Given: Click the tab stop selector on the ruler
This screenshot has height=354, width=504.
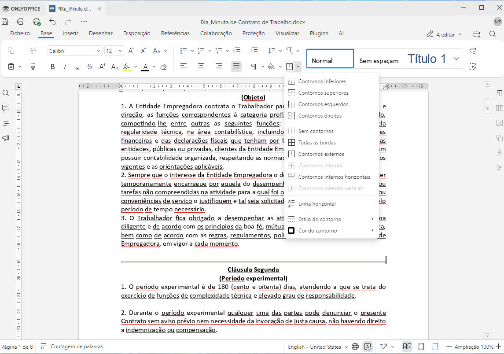Looking at the screenshot, I should pyautogui.click(x=18, y=86).
